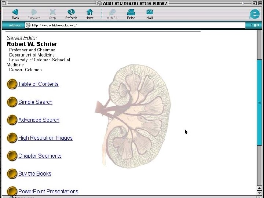
Task: Open the Table of Contents link
Action: click(38, 84)
